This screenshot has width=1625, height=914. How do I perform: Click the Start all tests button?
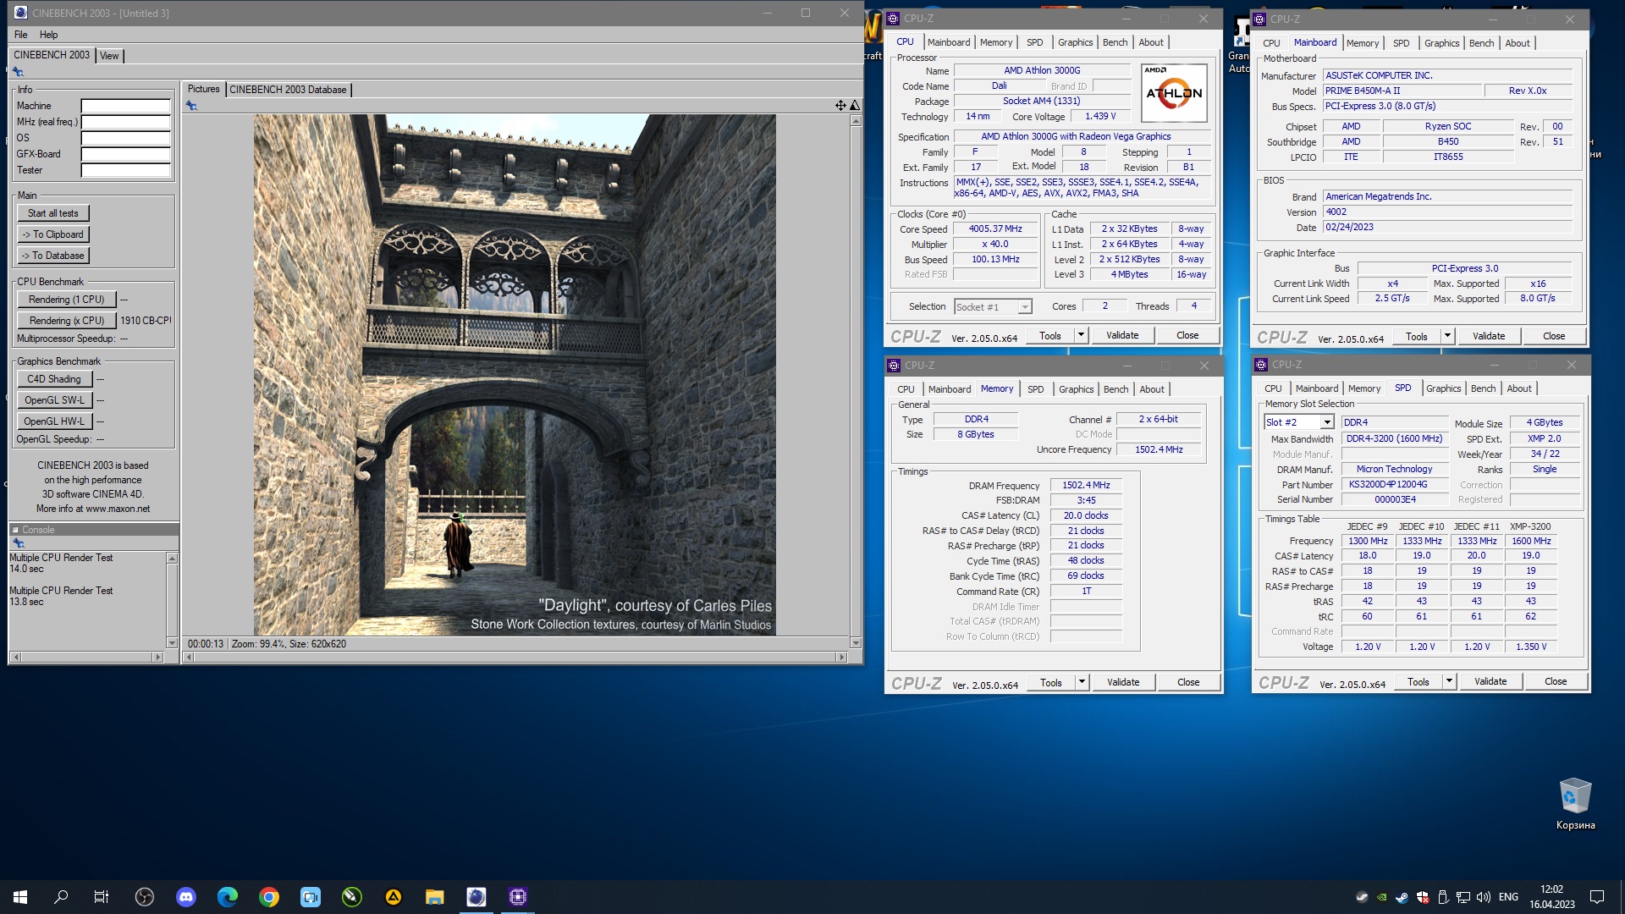point(53,213)
